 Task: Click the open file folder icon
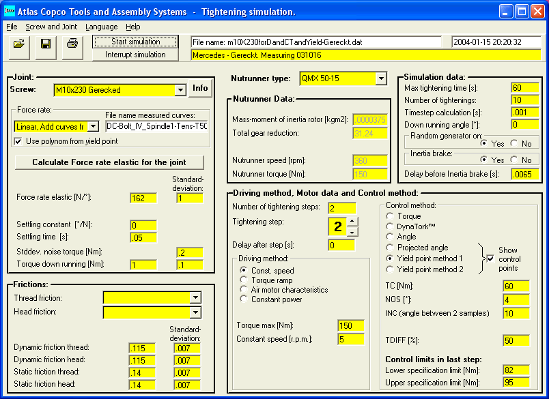[x=18, y=44]
